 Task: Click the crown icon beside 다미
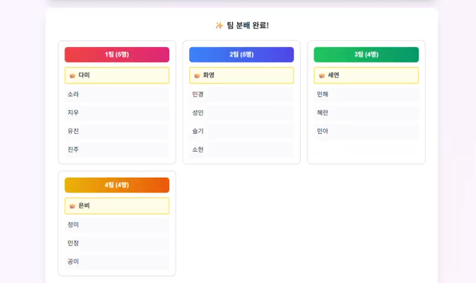72,76
